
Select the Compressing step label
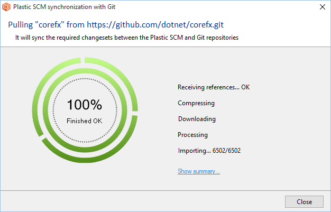coord(196,103)
